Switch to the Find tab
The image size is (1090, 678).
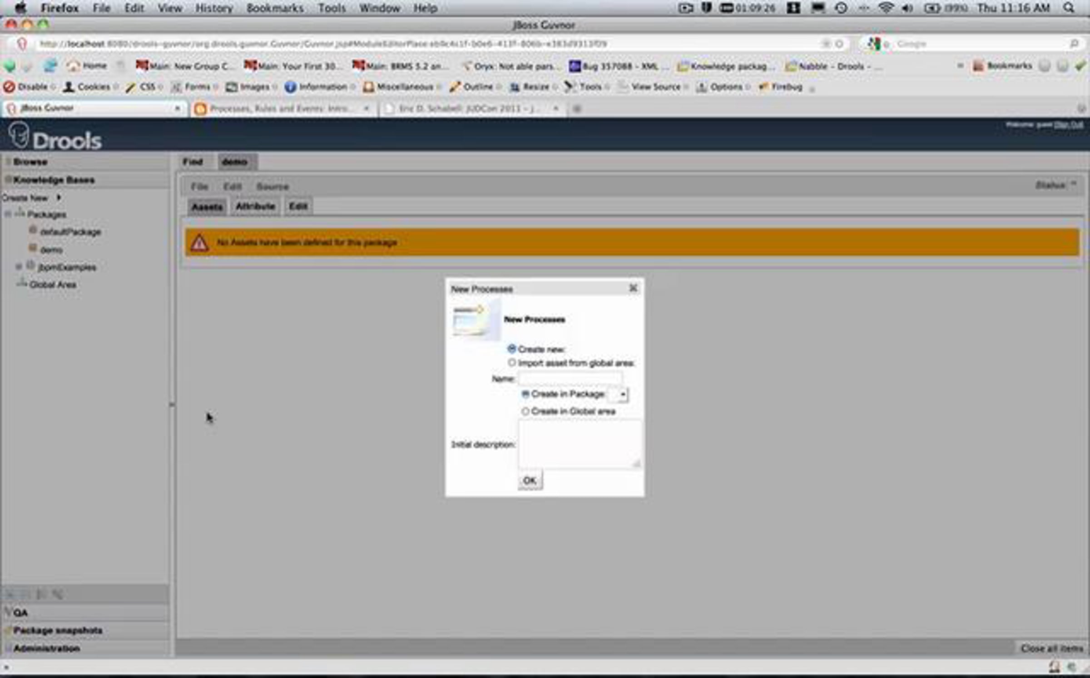pos(193,162)
